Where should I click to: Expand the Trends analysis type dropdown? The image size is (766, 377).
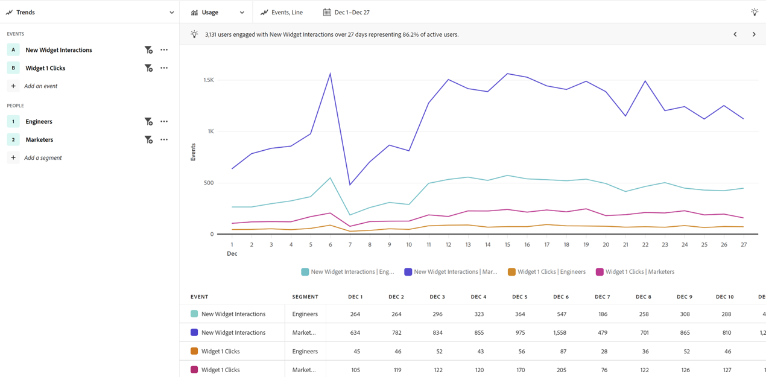171,12
